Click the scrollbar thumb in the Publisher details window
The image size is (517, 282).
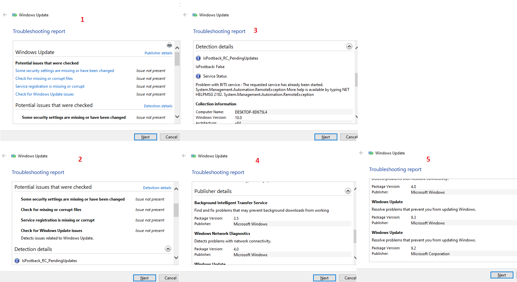point(355,236)
